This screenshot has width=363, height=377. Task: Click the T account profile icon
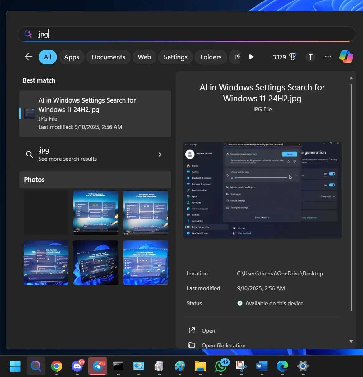point(310,57)
